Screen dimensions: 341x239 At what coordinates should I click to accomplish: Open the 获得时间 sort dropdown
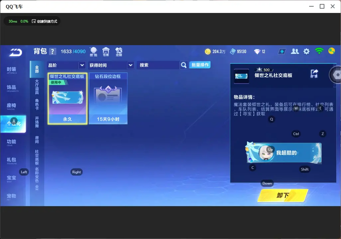[111, 65]
